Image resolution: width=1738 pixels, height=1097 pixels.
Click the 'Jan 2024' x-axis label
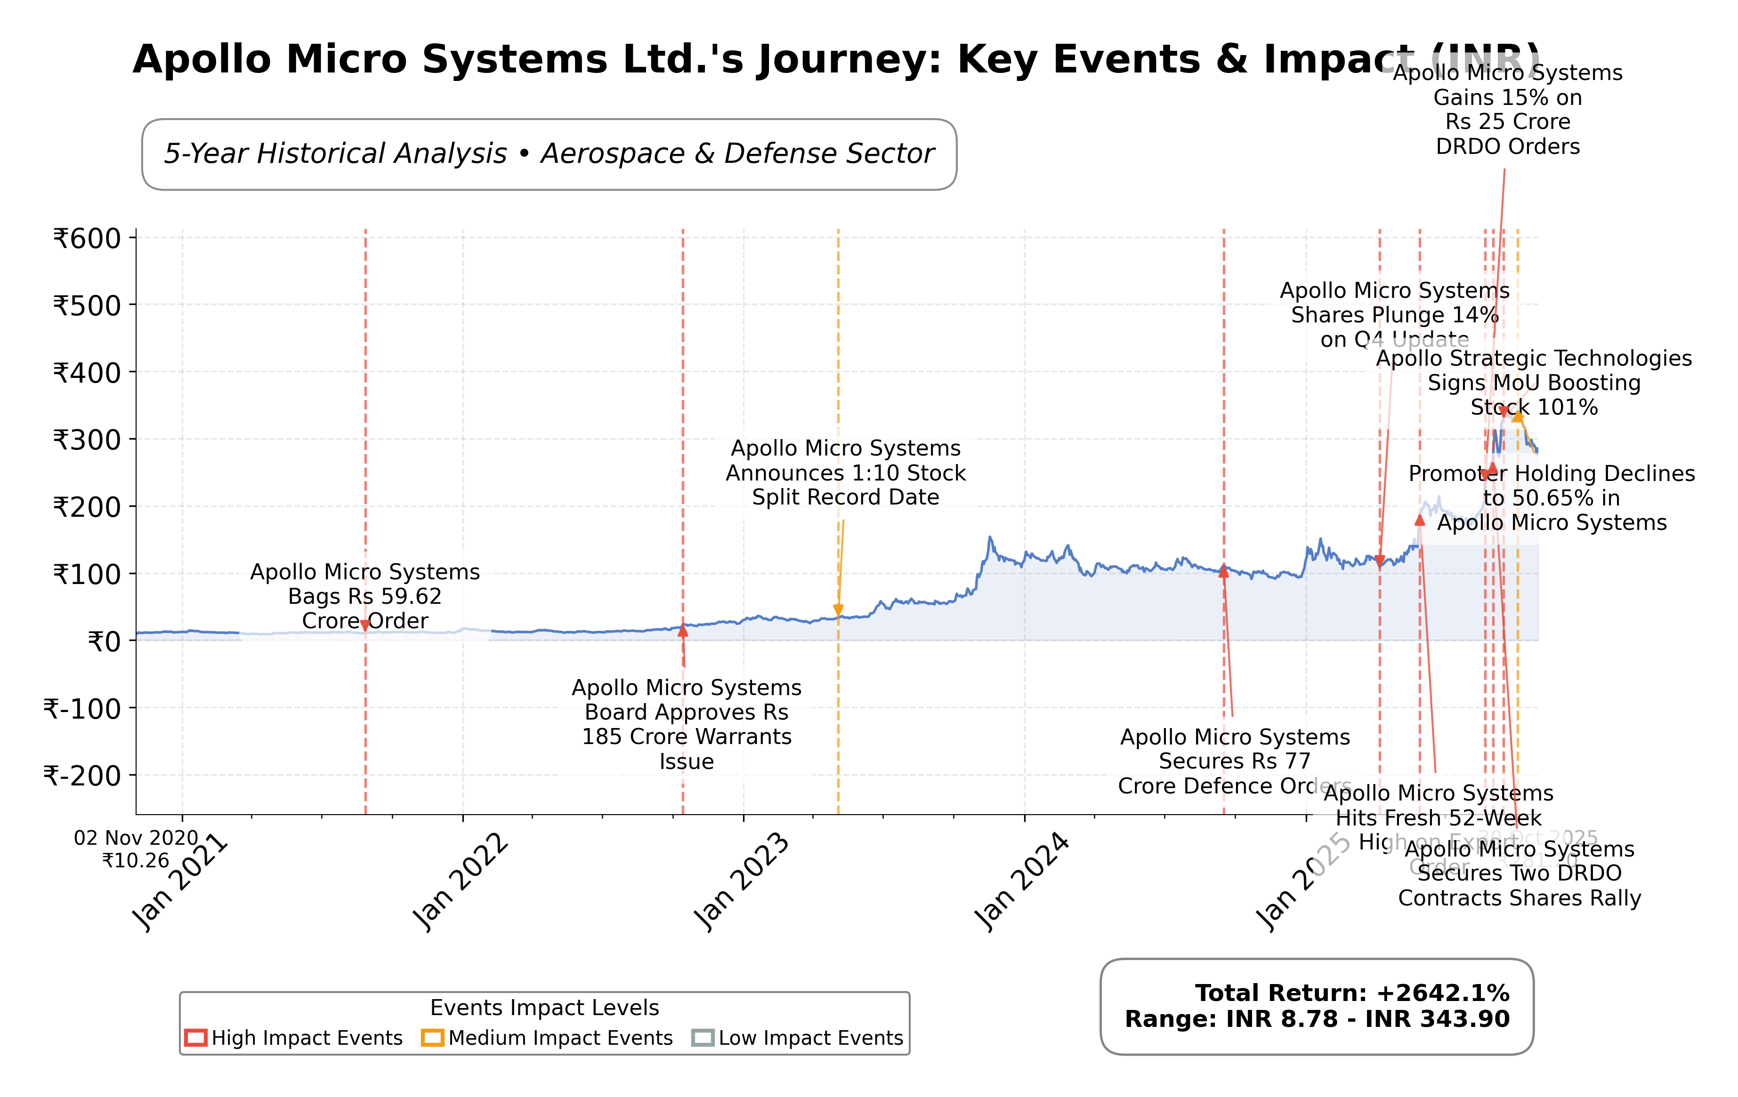pyautogui.click(x=1022, y=882)
